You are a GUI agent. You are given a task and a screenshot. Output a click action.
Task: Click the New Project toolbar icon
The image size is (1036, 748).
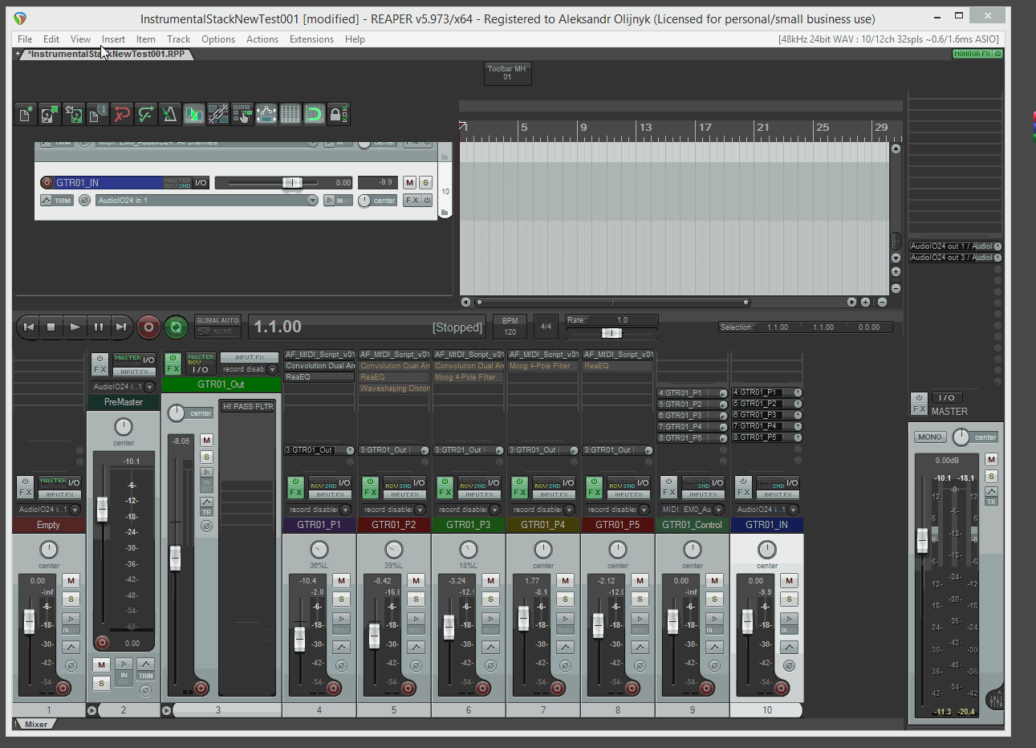pos(26,115)
